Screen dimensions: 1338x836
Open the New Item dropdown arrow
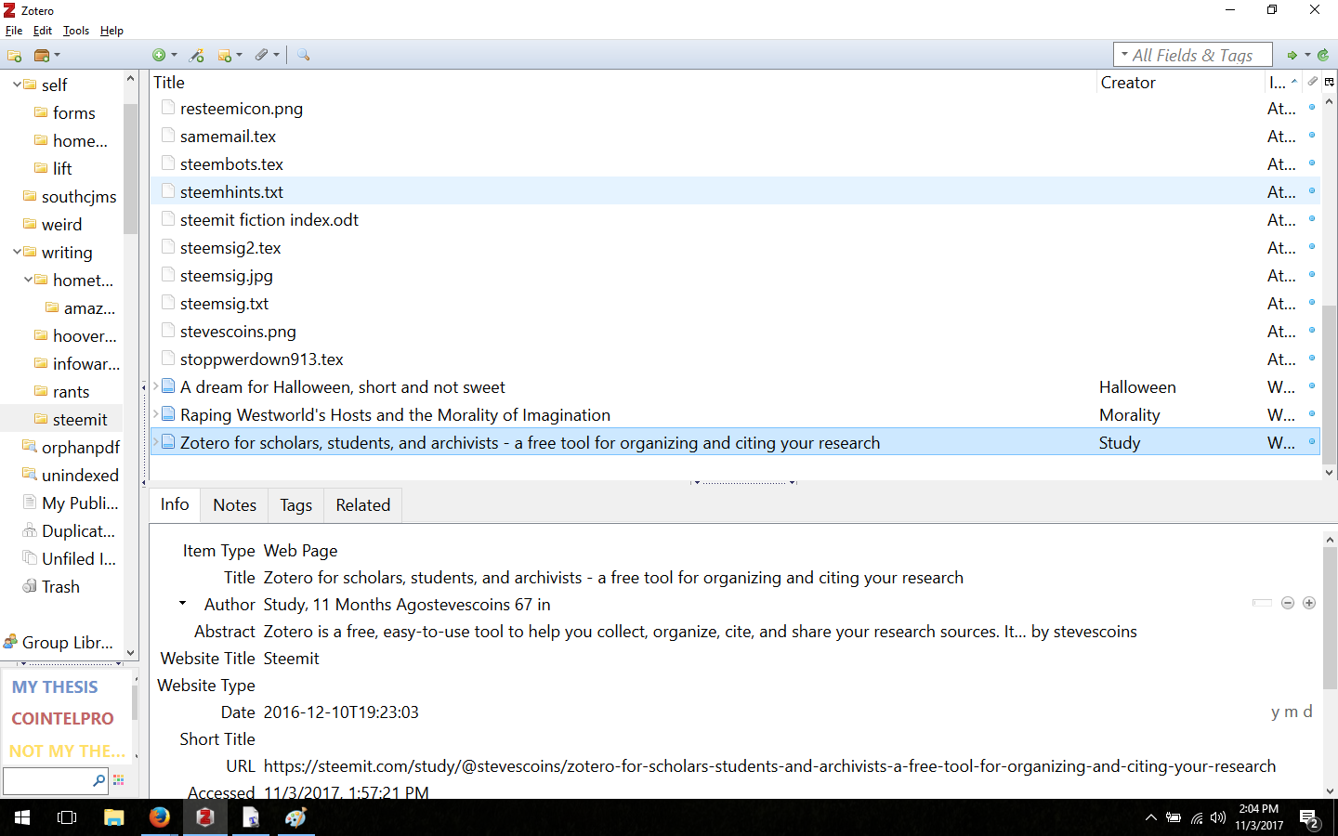pos(174,56)
